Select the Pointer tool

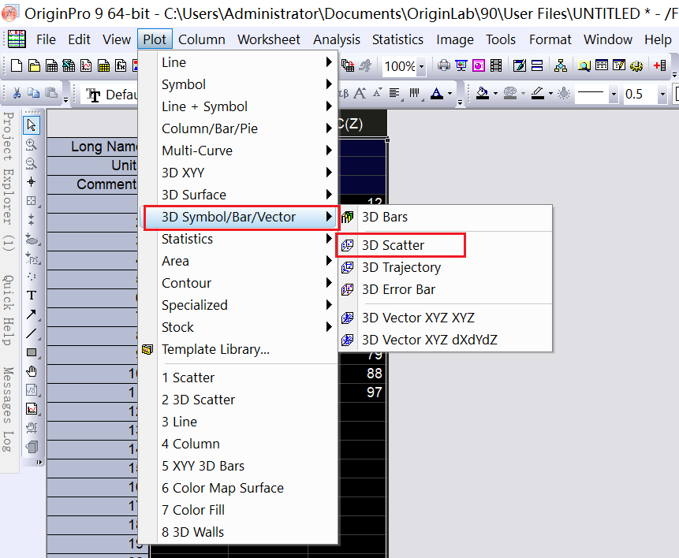(x=32, y=125)
